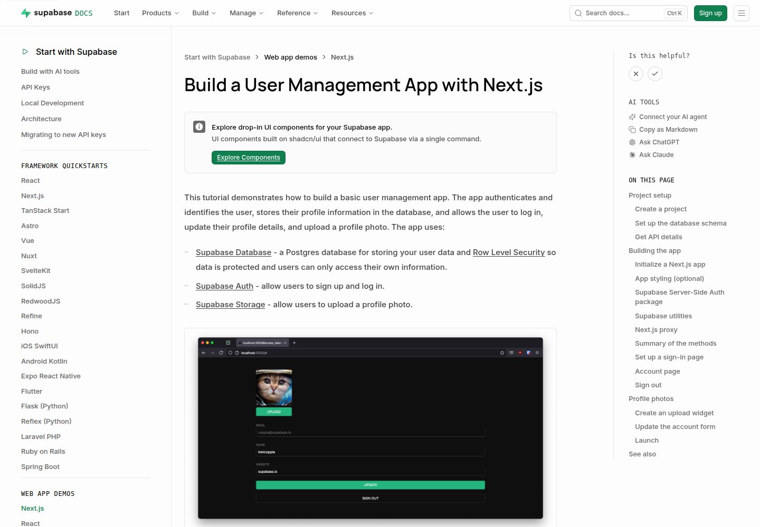Jump to Create an upload widget section
This screenshot has width=760, height=527.
pos(674,413)
